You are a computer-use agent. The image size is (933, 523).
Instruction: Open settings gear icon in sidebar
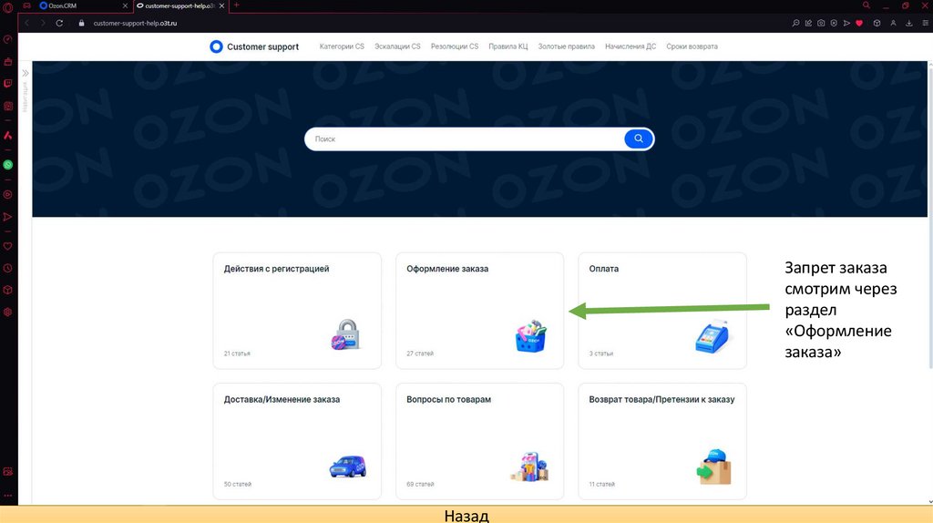[x=7, y=312]
